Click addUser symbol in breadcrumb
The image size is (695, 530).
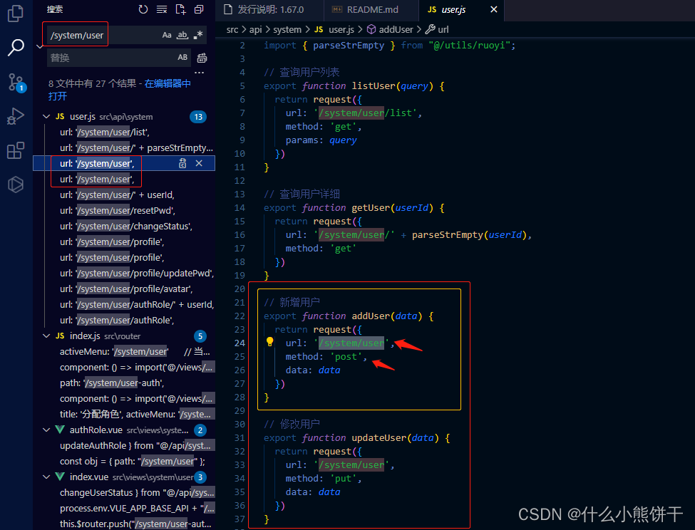[x=396, y=30]
